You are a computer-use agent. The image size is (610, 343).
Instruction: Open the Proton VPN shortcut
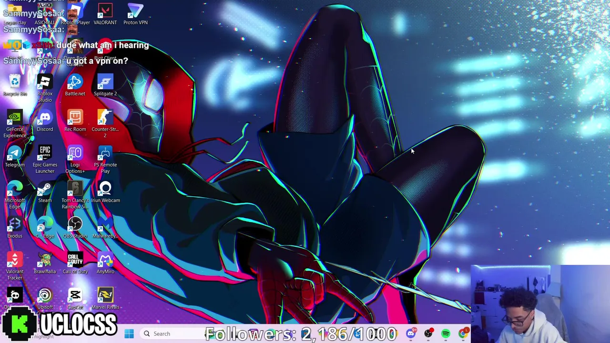point(135,14)
